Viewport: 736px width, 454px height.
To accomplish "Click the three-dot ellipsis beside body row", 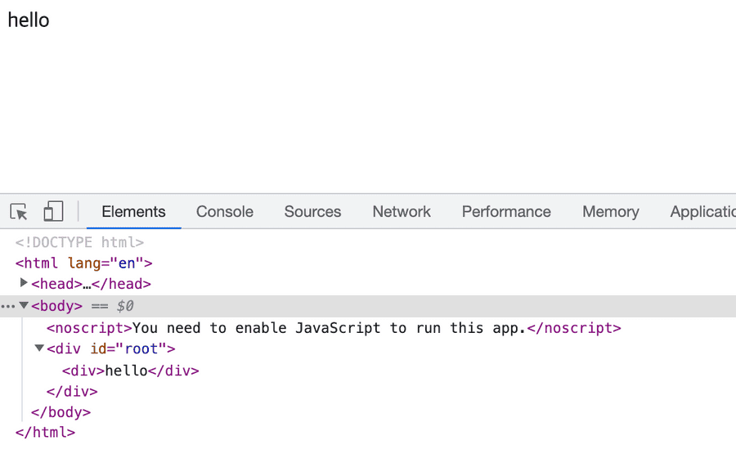I will [x=8, y=306].
